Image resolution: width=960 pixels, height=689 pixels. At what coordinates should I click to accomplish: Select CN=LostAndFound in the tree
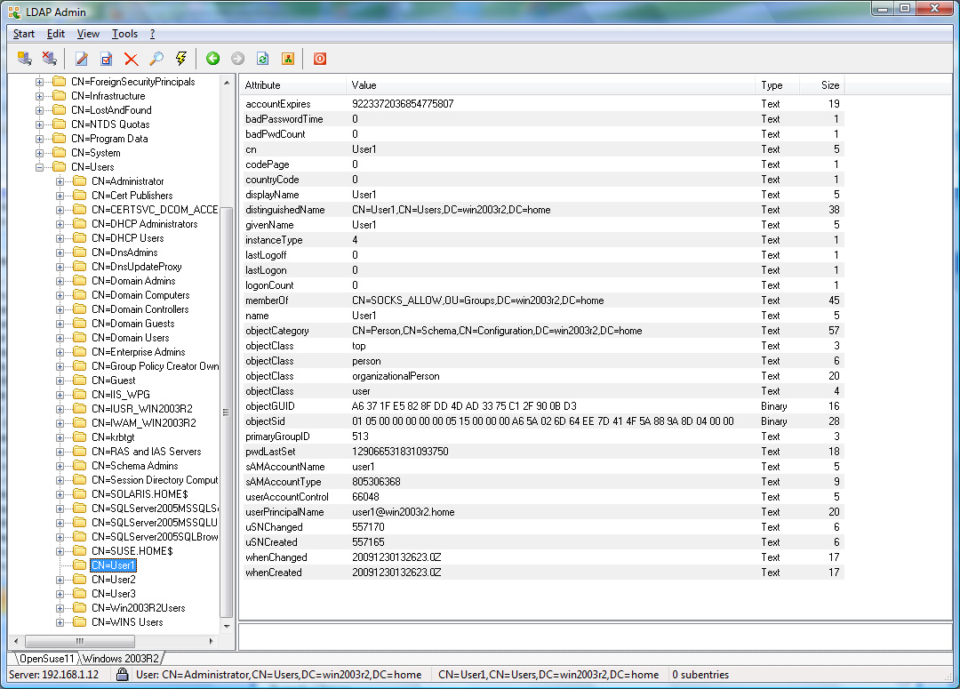pos(111,109)
